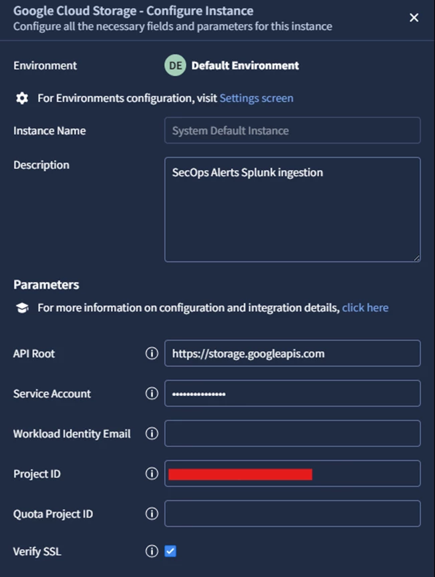
Task: Click the 'Instance Name' label
Action: pyautogui.click(x=49, y=131)
